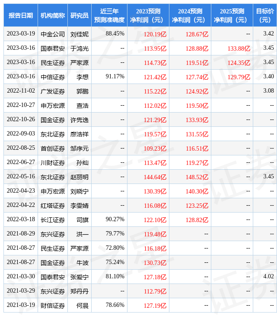Select researcher cell 张爱宁
Screen dimensions: 277x316
(x=80, y=277)
